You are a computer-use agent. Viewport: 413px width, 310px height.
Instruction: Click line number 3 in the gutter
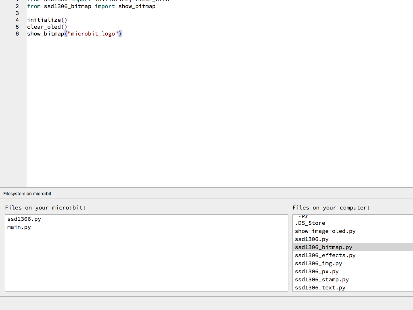tap(17, 13)
